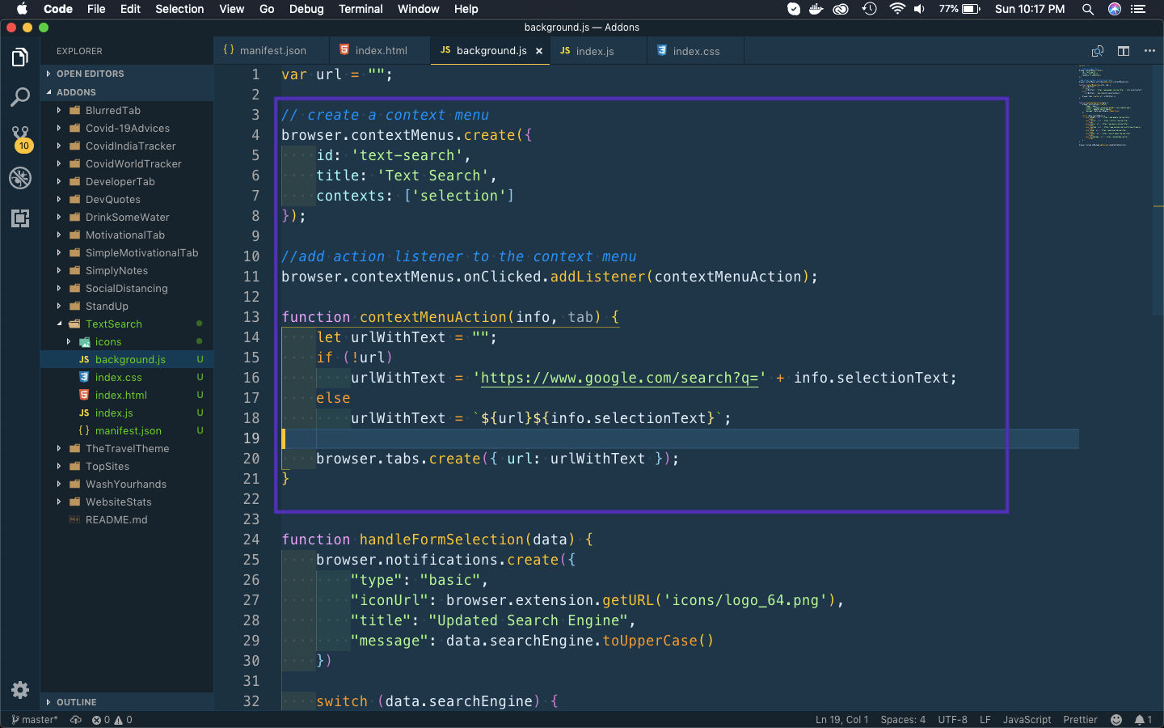Click the feedback smiley in status bar
This screenshot has width=1164, height=728.
pyautogui.click(x=1116, y=720)
